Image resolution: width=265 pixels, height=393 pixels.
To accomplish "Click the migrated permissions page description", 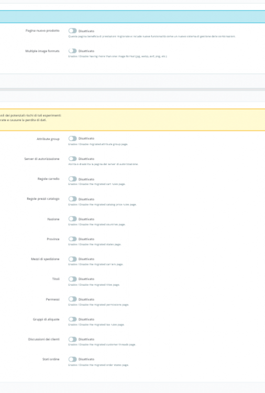I will (98, 305).
